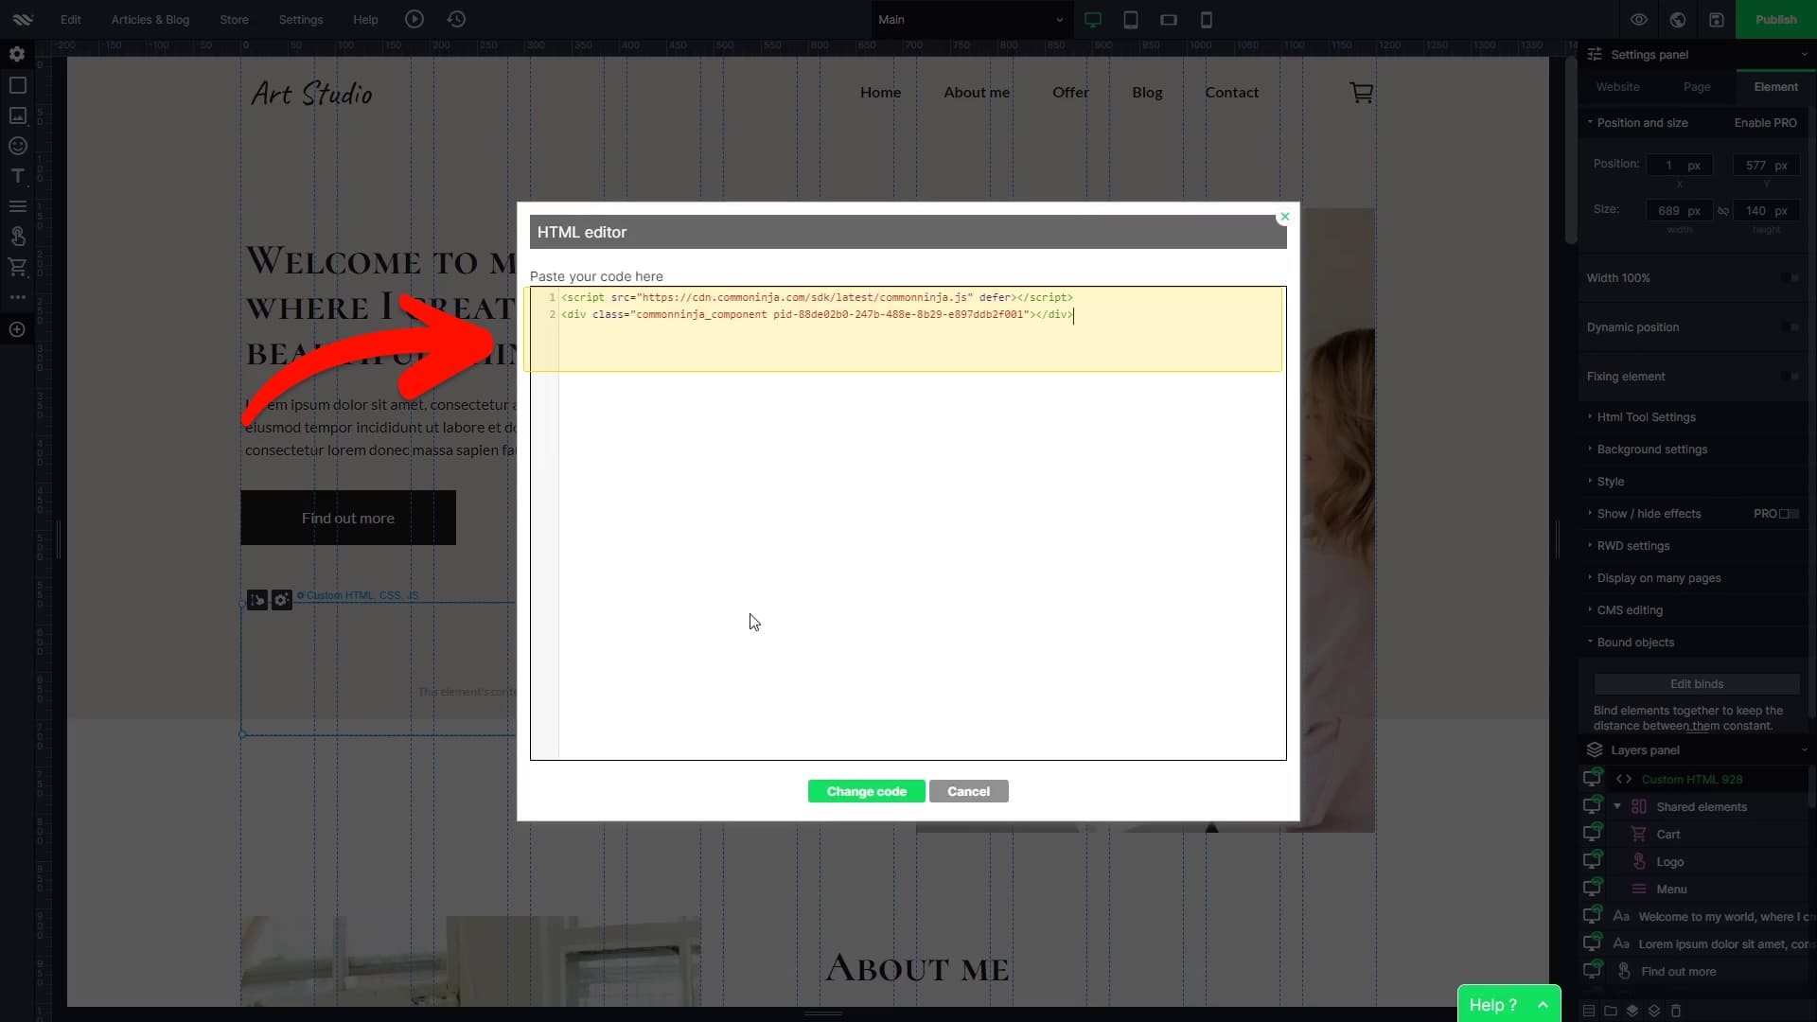Click the filled layers stack icon in Layers footer

pyautogui.click(x=1632, y=1011)
